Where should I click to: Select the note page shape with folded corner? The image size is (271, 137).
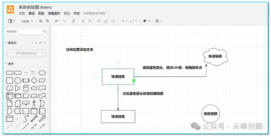coord(10,104)
